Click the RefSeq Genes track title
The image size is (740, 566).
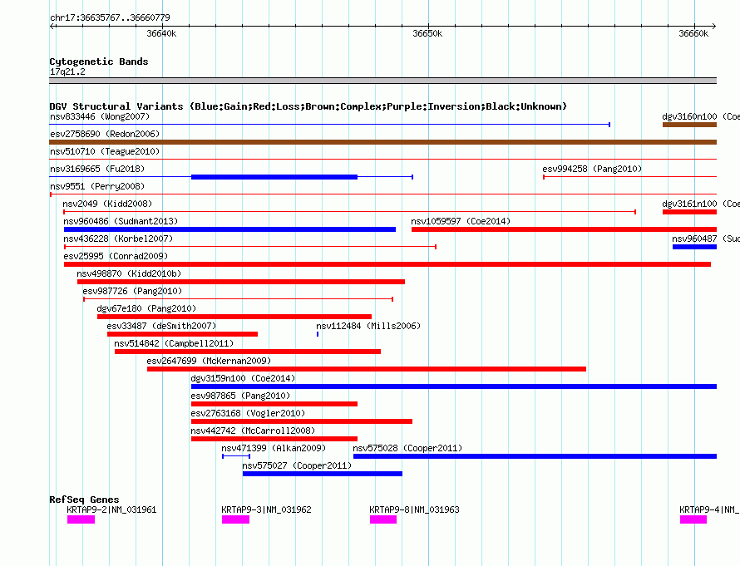pos(84,499)
